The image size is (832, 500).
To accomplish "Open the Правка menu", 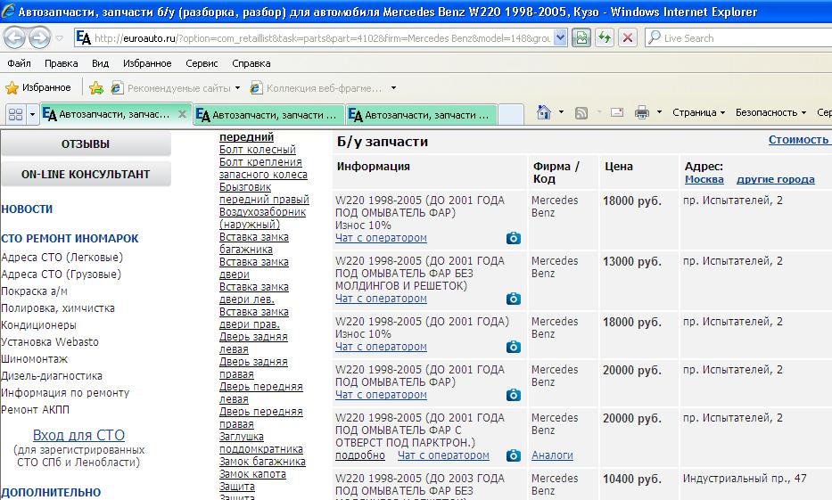I will (x=61, y=63).
